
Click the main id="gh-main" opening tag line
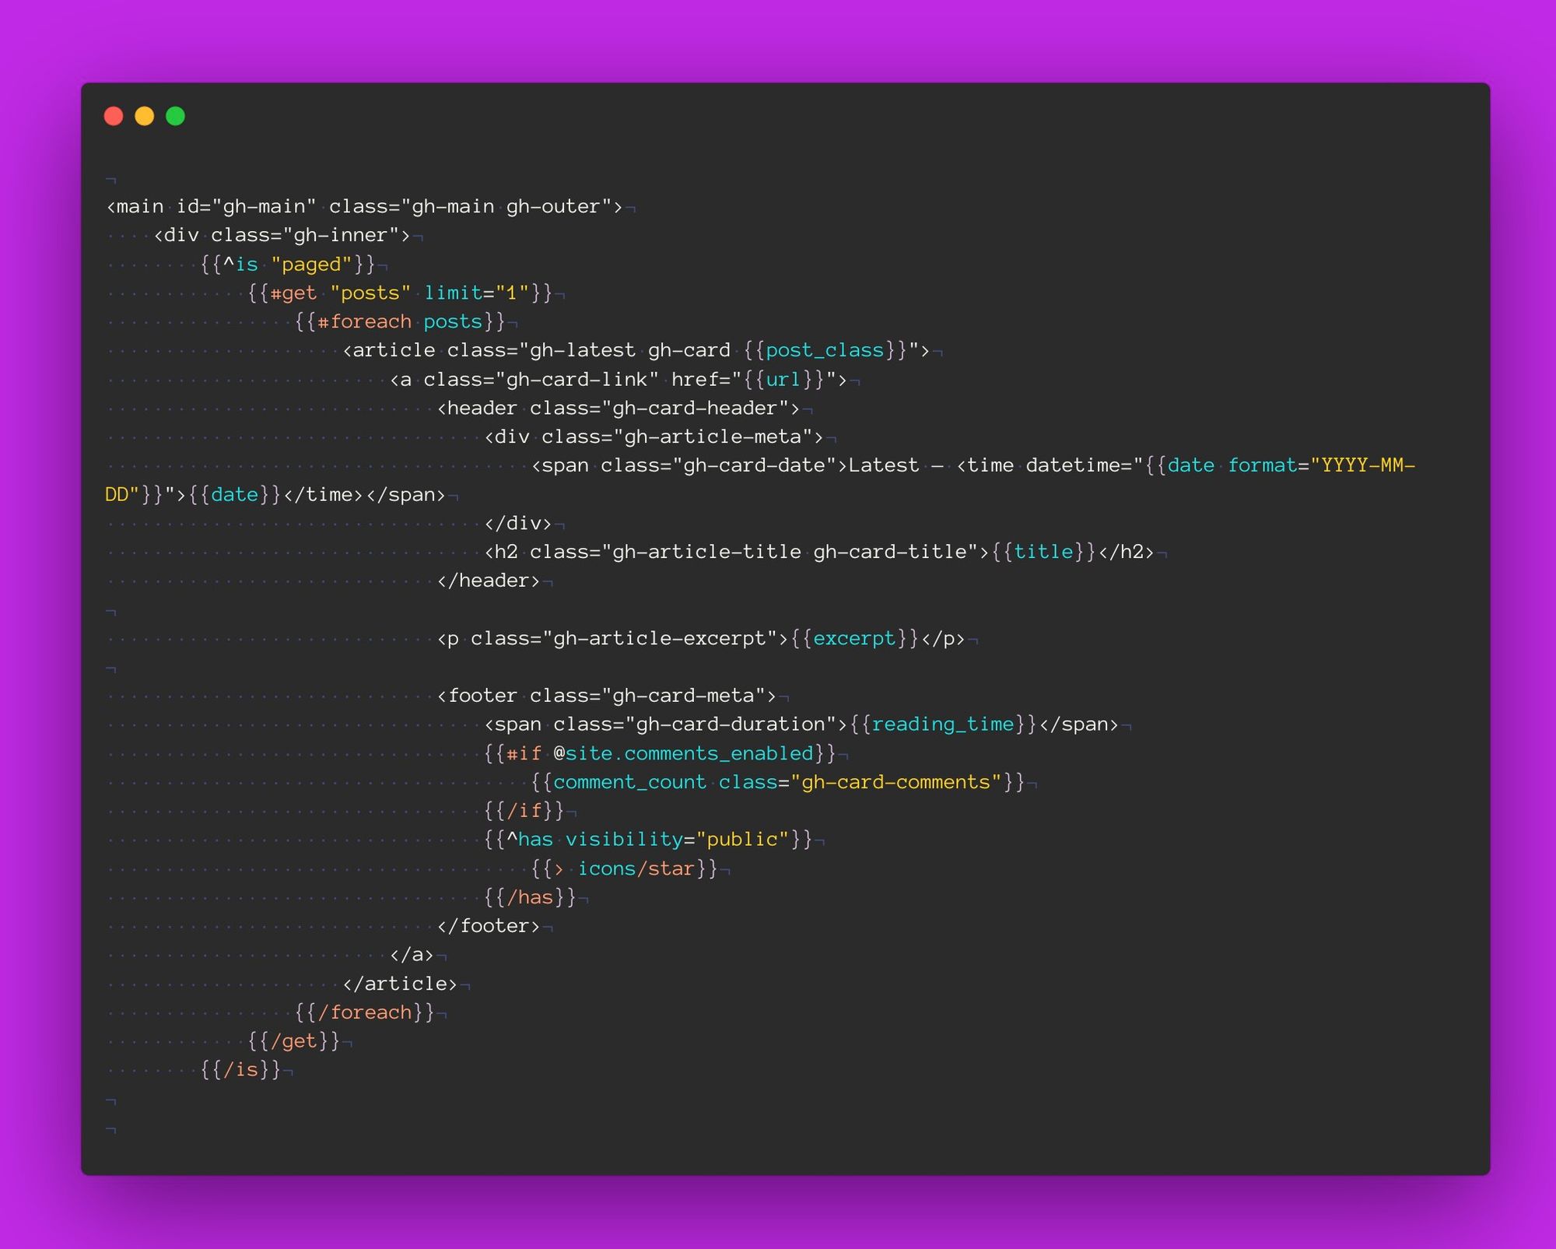pos(364,207)
